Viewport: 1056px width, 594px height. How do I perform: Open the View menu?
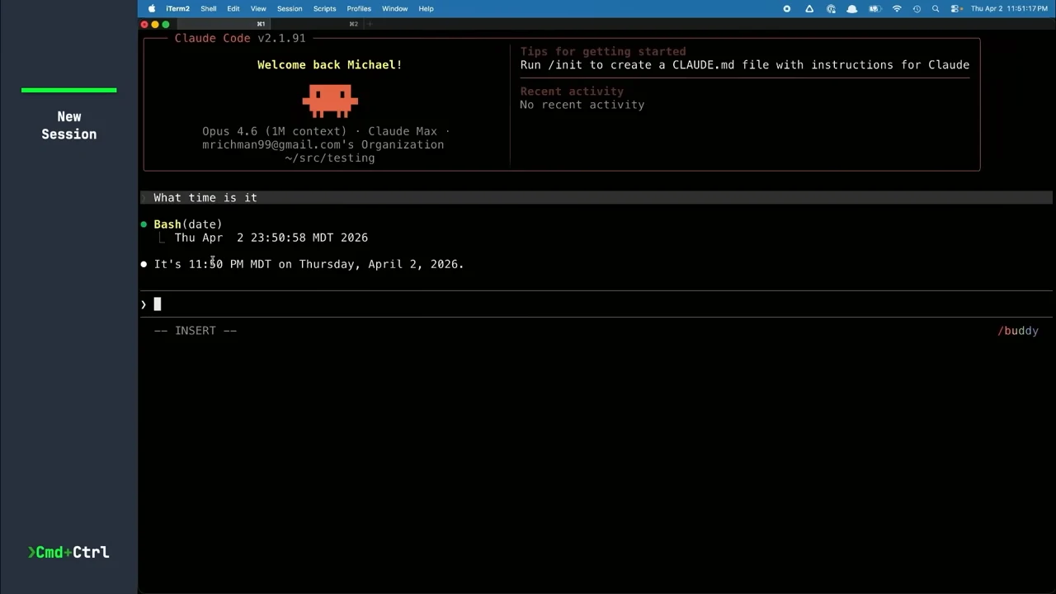pos(258,8)
